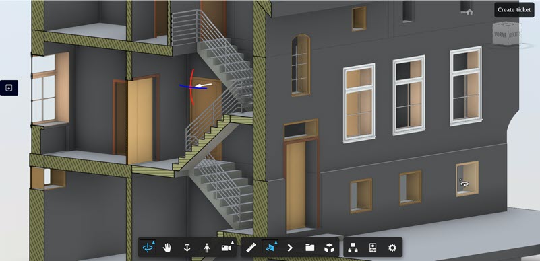Select the Measure ruler tool
This screenshot has width=540, height=261.
[251, 248]
